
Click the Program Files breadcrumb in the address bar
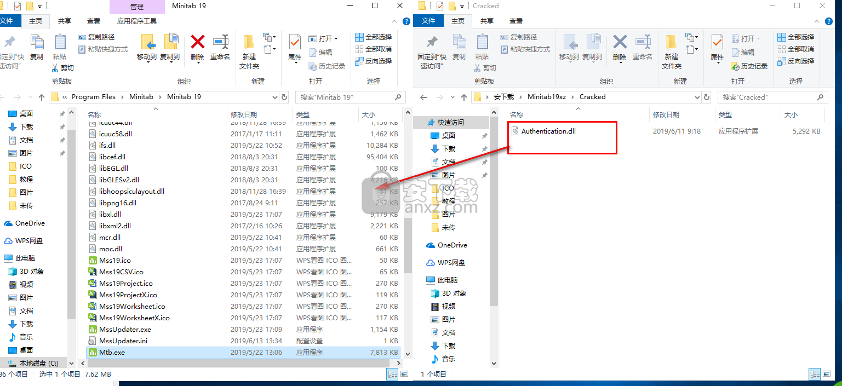click(94, 97)
